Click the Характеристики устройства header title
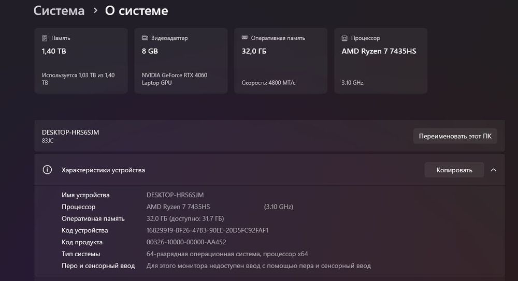Screen dimensions: 518x281 coord(103,170)
